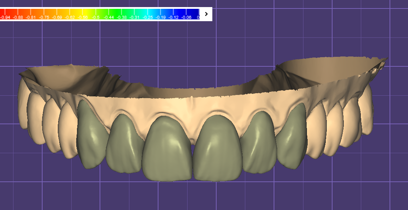
Task: Click the green lateral incisor right of center
Action: [x=259, y=143]
